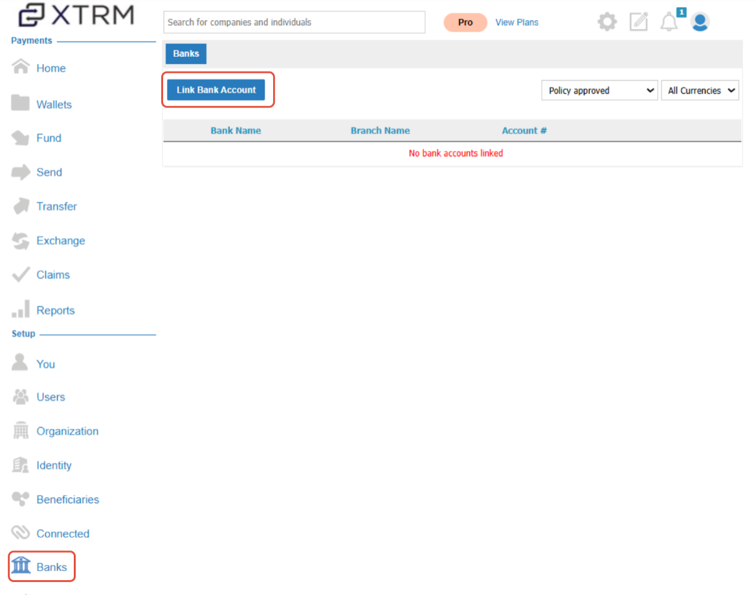Image resolution: width=756 pixels, height=595 pixels.
Task: Open the View Plans link
Action: (517, 23)
